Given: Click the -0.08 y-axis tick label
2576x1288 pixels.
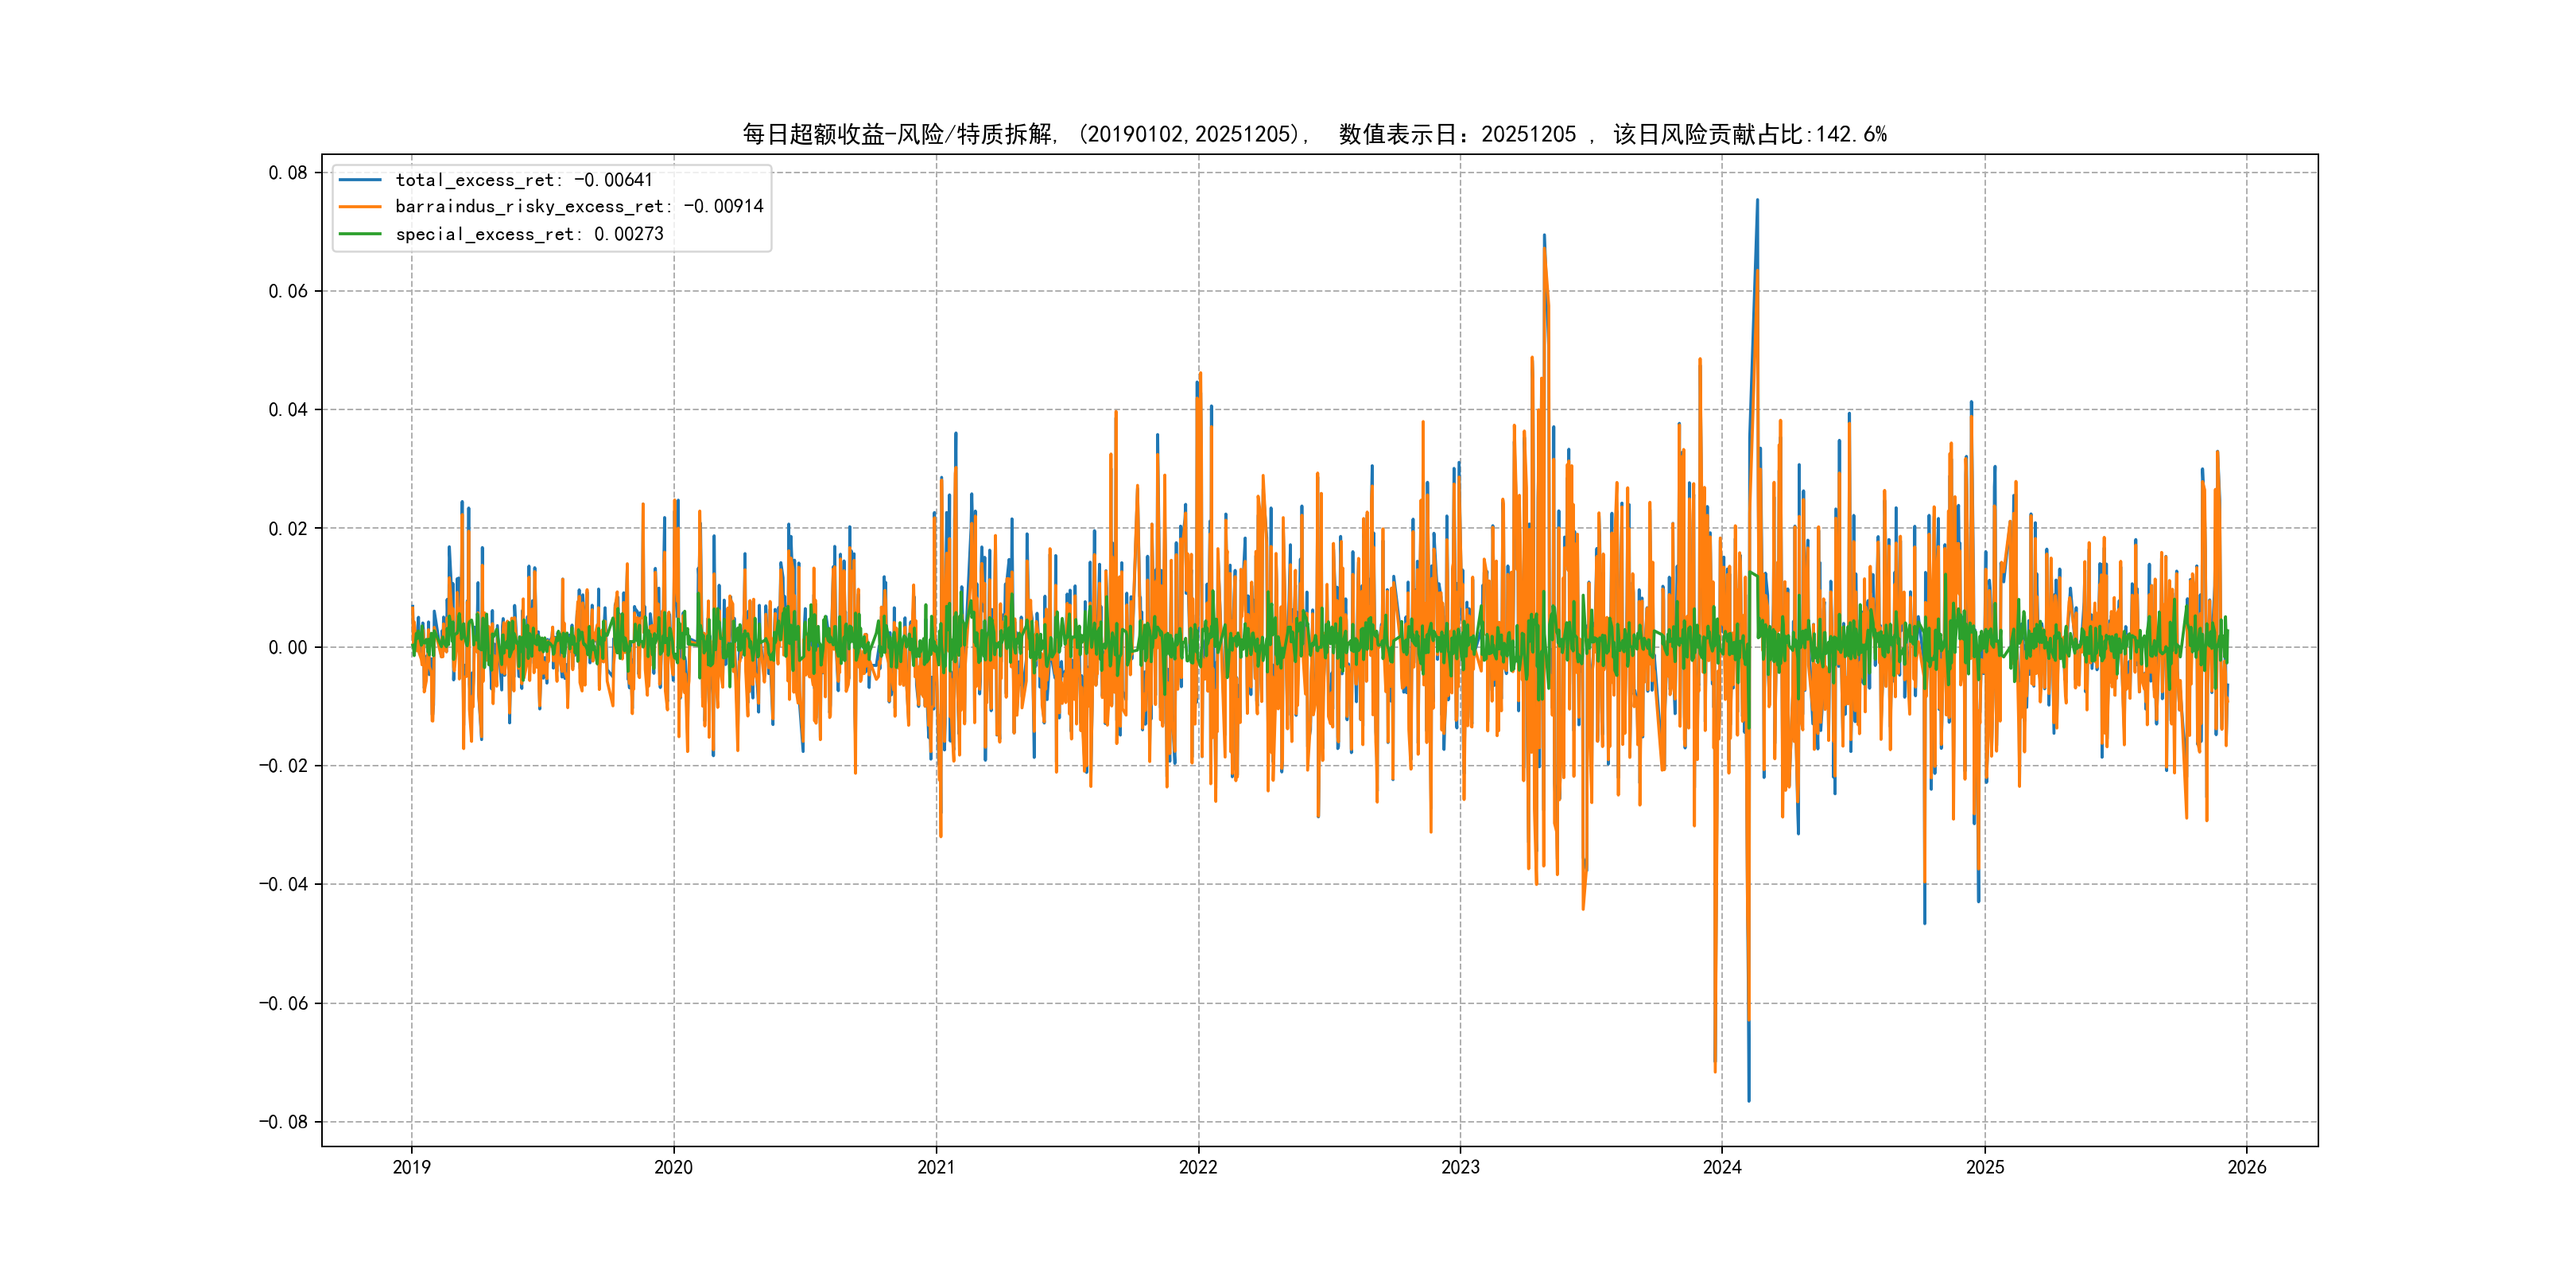Looking at the screenshot, I should pyautogui.click(x=283, y=1122).
